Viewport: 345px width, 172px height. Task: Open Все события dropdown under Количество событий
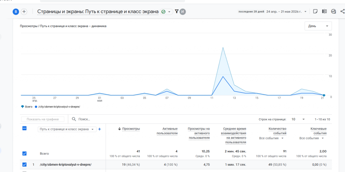tap(271, 138)
